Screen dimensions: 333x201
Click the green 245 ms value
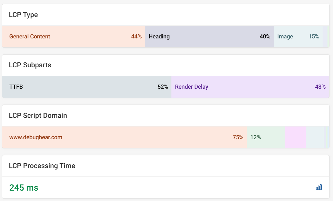(24, 188)
